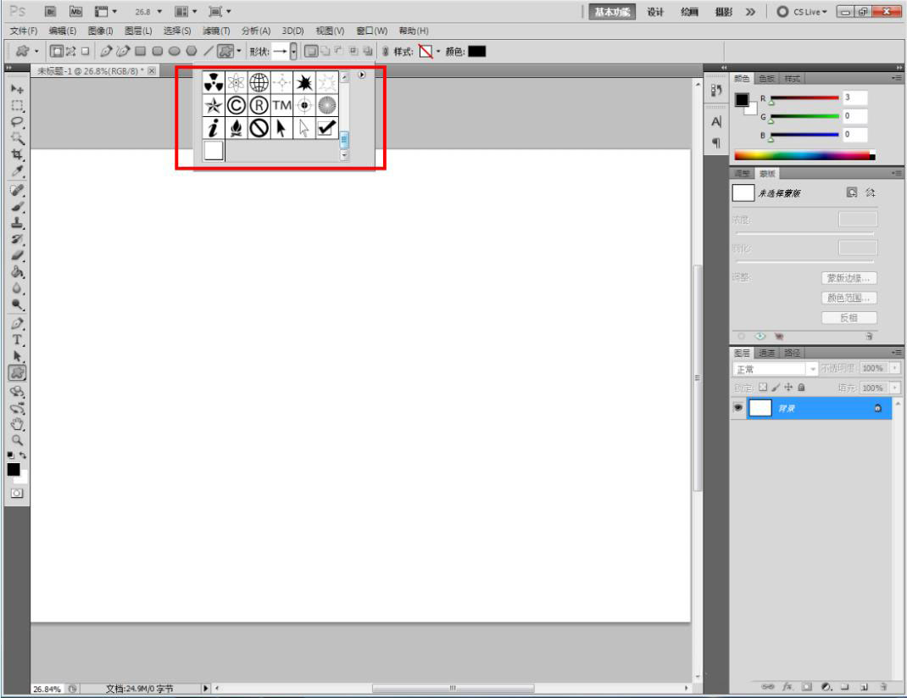907x698 pixels.
Task: Select the Hand tool
Action: point(17,424)
